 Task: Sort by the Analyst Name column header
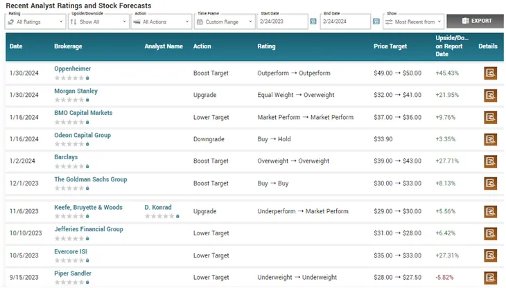pos(164,46)
